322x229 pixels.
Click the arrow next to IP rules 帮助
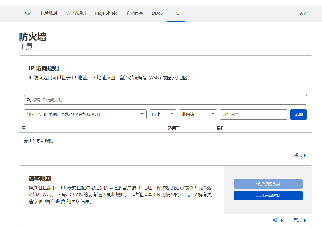(305, 155)
